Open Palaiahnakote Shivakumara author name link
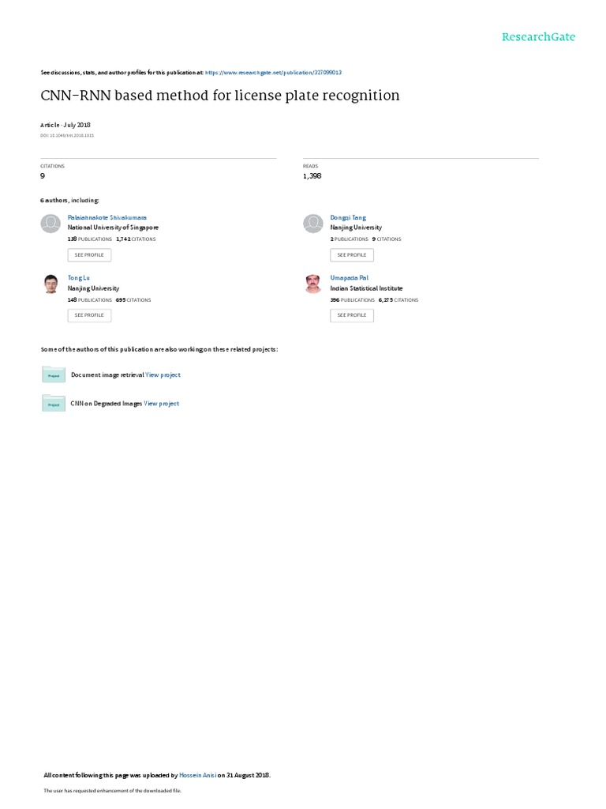 pyautogui.click(x=107, y=218)
